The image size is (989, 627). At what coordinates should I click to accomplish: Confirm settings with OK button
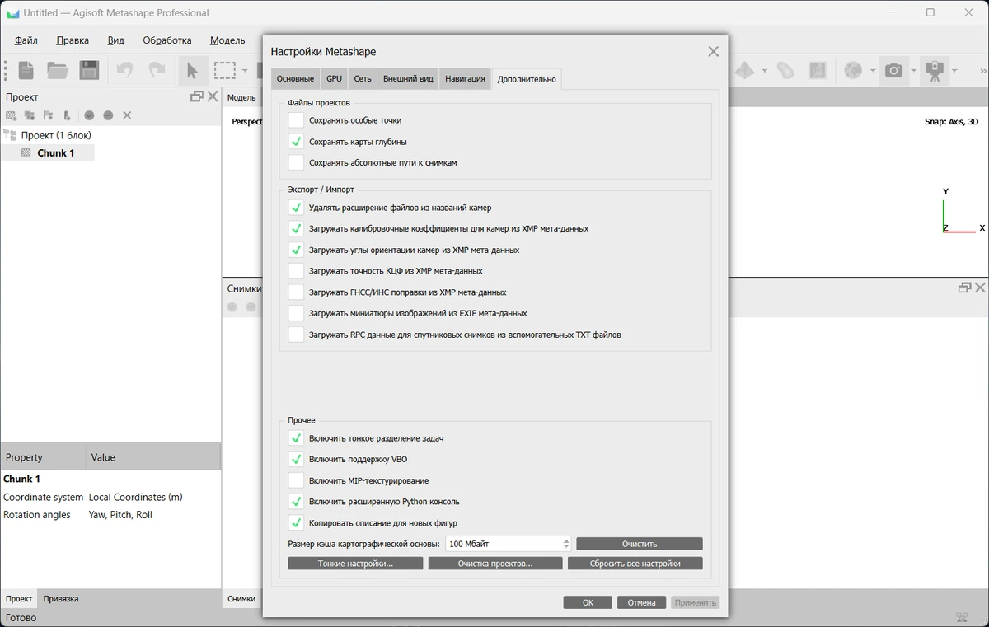point(588,602)
